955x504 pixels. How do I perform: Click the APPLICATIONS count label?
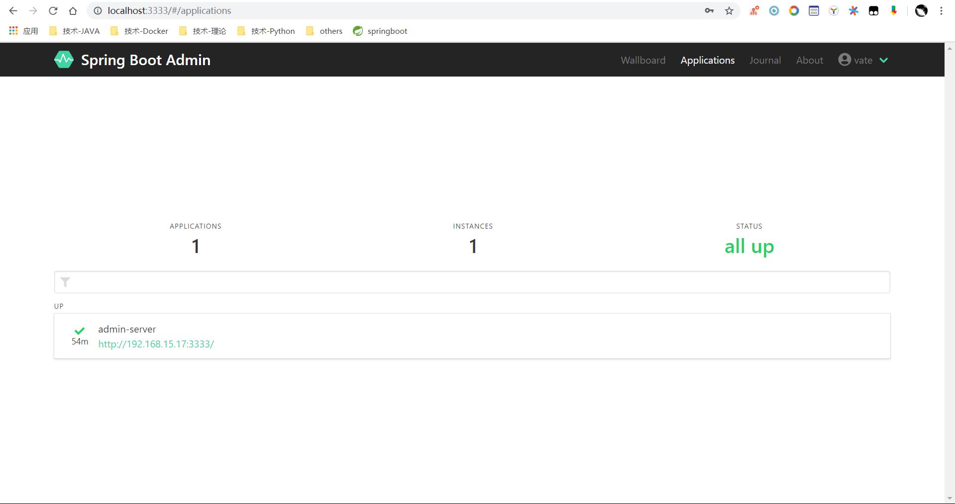(196, 226)
